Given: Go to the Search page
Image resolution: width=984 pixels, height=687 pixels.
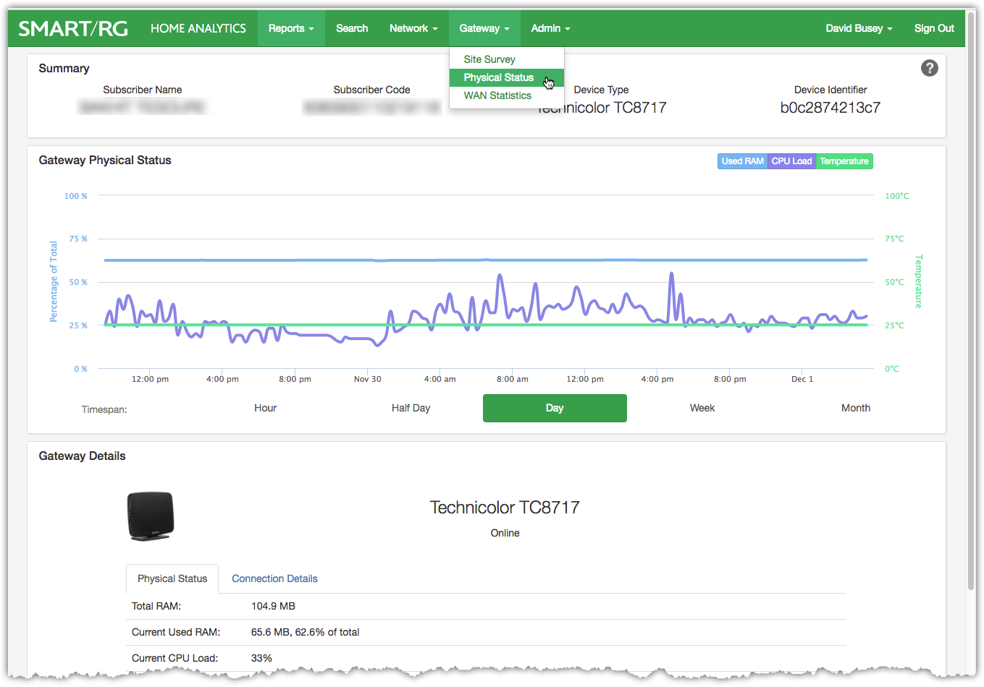Looking at the screenshot, I should (x=352, y=28).
